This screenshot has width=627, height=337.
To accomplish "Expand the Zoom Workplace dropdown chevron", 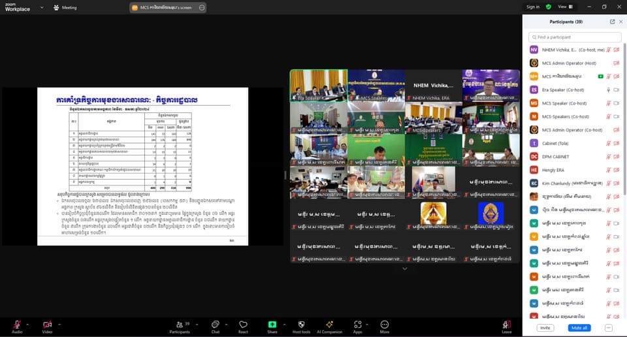I will (42, 7).
